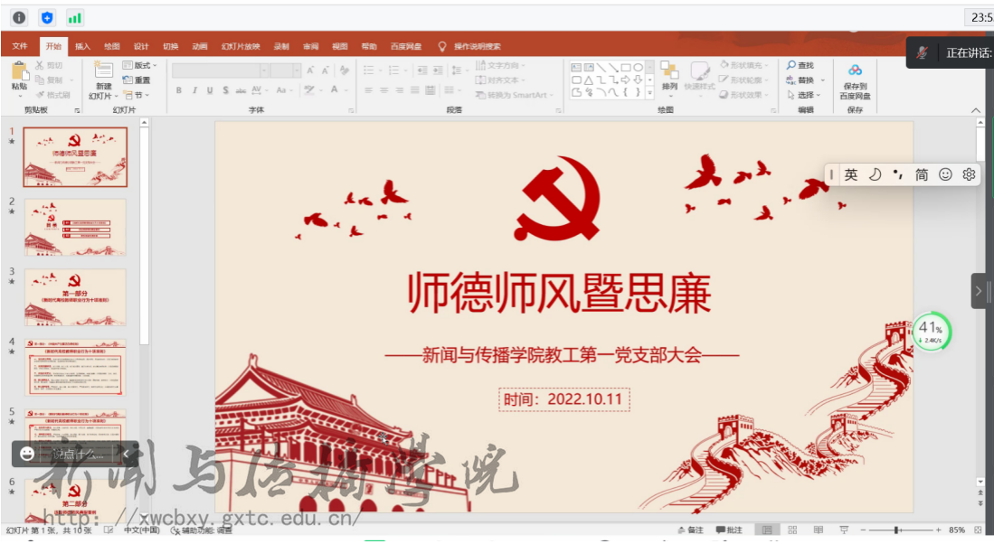
Task: Select slide 2 thumbnail
Action: click(75, 228)
